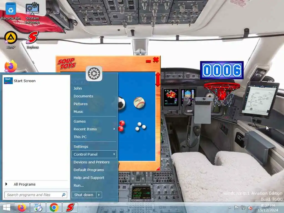Open the media player taskbar icon

point(38,207)
